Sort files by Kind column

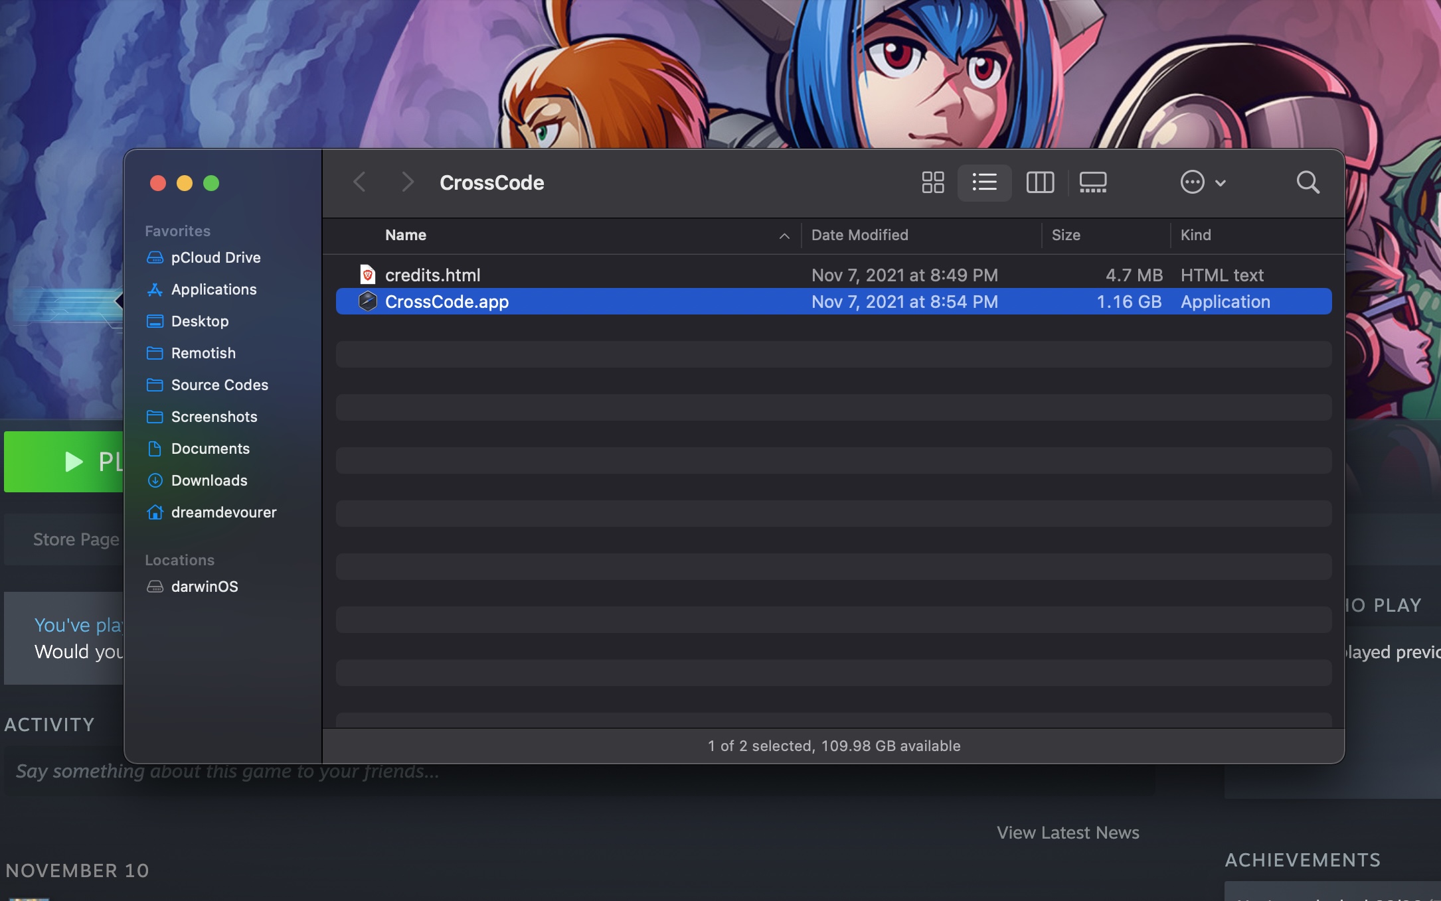click(1195, 236)
